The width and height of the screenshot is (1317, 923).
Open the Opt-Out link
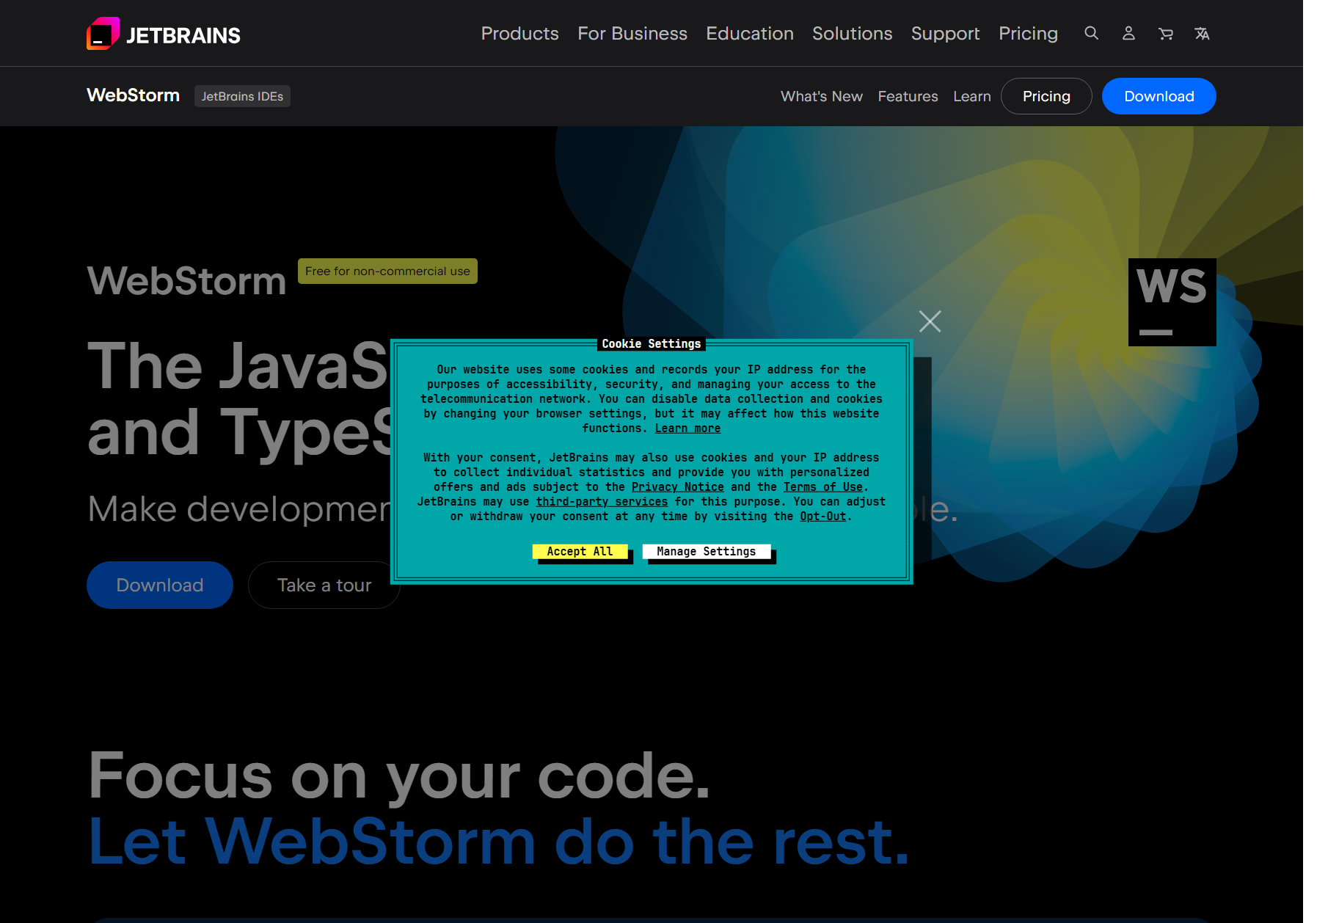coord(822,517)
